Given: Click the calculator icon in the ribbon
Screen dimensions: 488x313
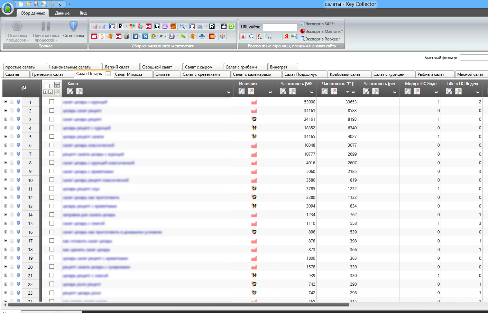Looking at the screenshot, I should [x=127, y=36].
